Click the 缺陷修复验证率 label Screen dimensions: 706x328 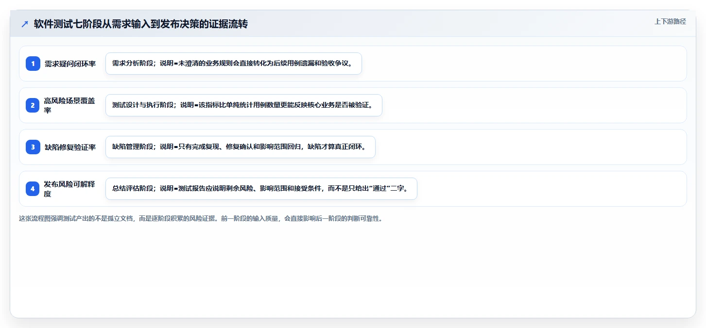pyautogui.click(x=70, y=147)
